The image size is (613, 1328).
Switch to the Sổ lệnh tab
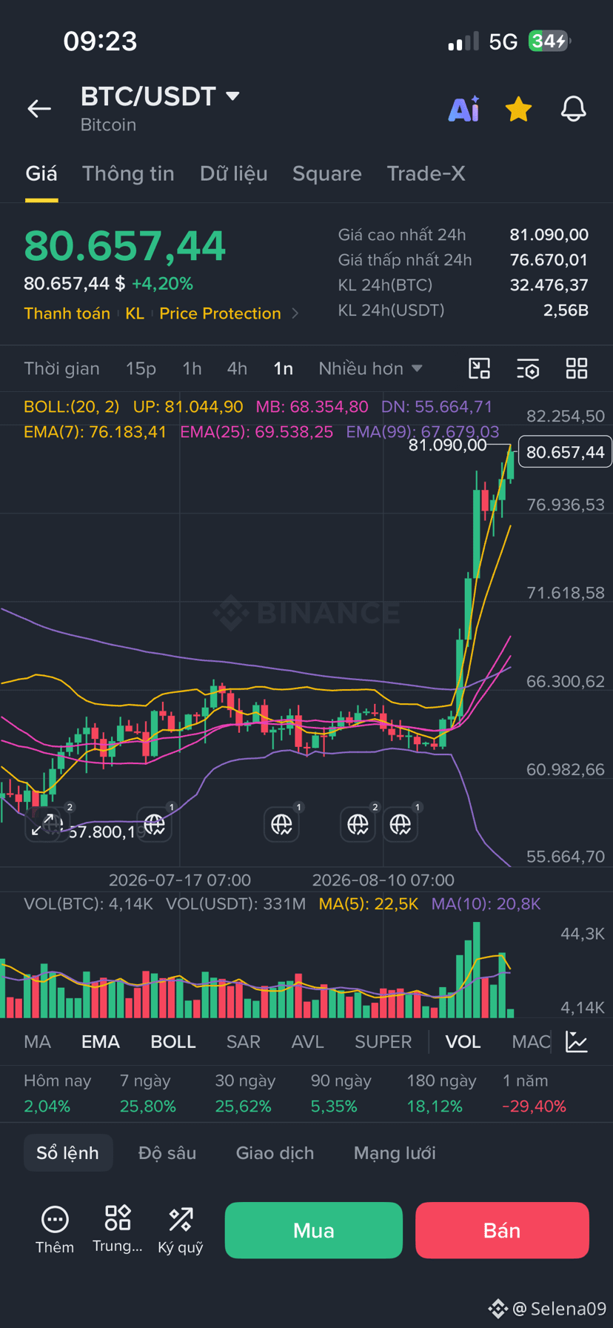tap(68, 1152)
